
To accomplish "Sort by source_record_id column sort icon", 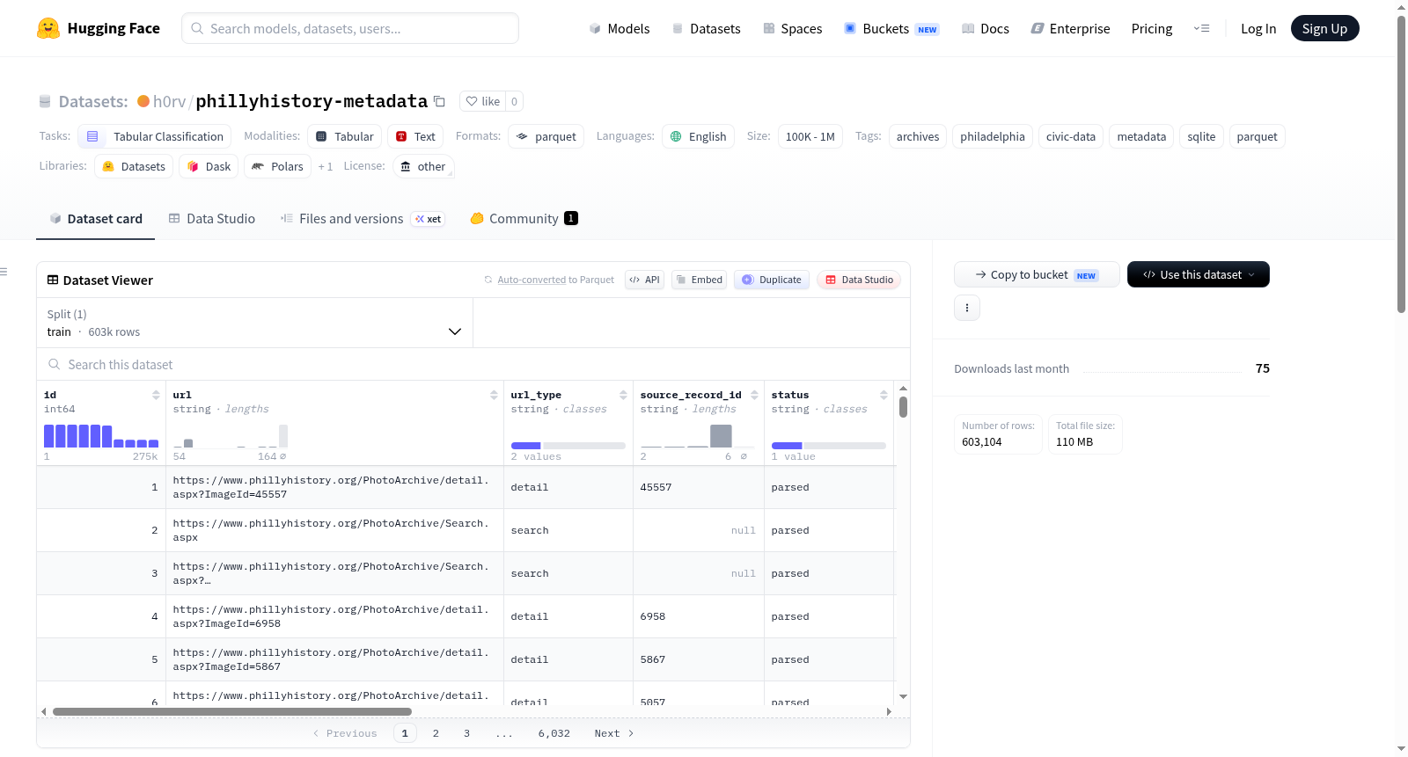I will 754,395.
